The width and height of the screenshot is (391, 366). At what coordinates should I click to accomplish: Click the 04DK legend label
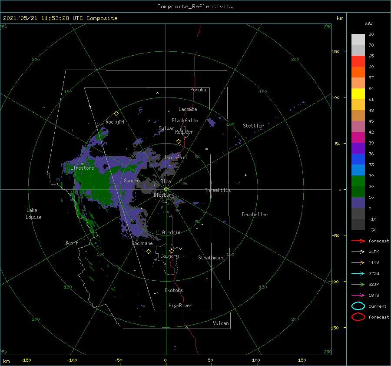(374, 252)
